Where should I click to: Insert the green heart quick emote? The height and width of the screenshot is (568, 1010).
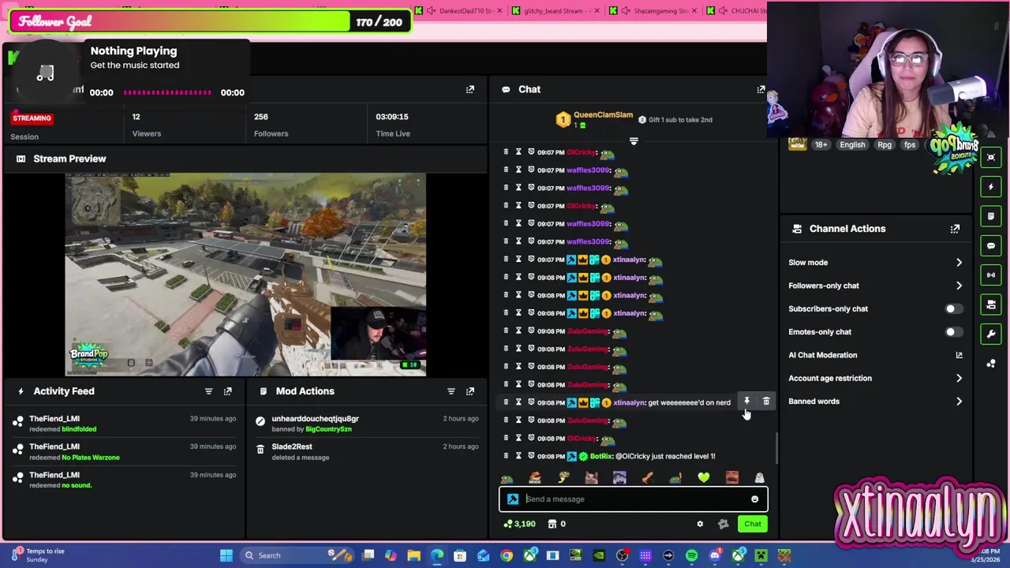[703, 477]
